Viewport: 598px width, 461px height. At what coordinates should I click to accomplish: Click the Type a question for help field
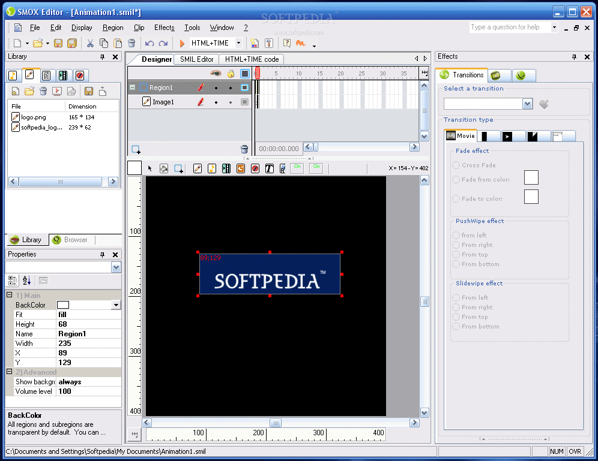pyautogui.click(x=510, y=27)
